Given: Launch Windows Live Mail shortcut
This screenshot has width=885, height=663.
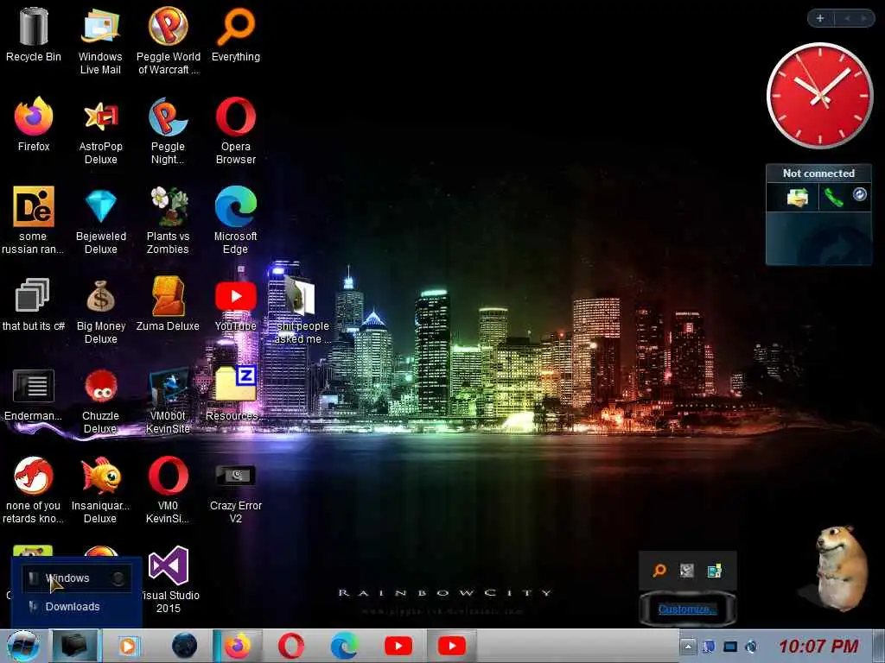Looking at the screenshot, I should (x=100, y=41).
